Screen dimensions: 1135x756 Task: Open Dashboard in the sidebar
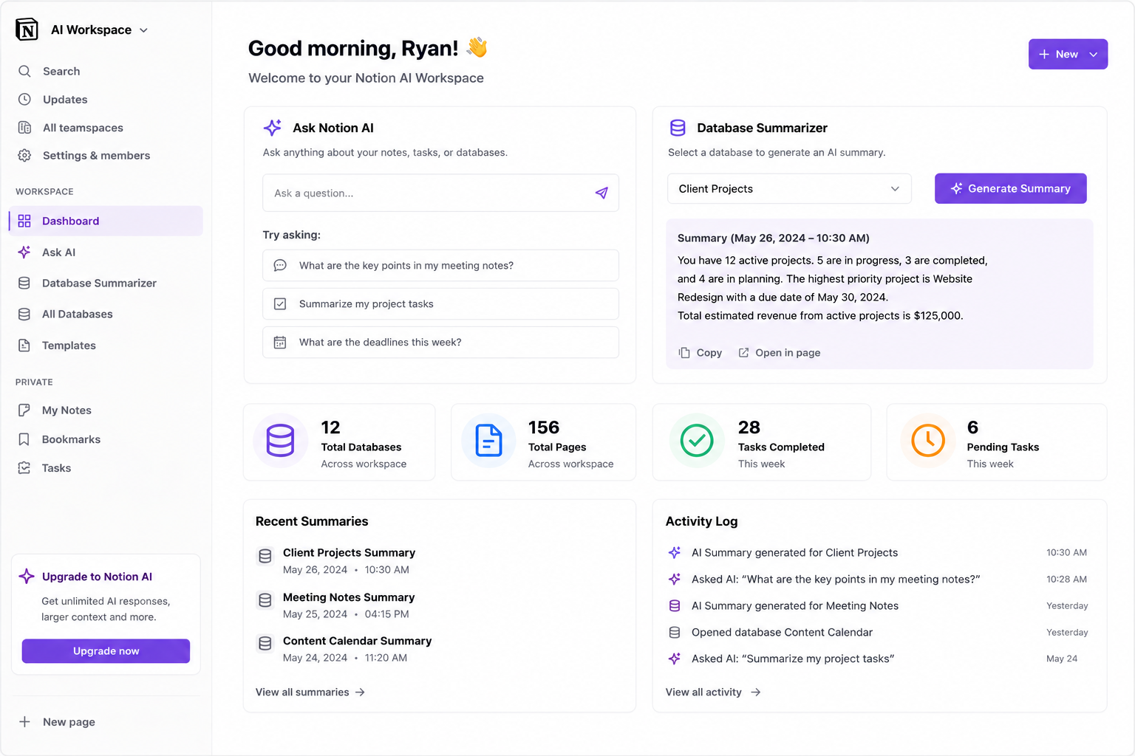106,221
